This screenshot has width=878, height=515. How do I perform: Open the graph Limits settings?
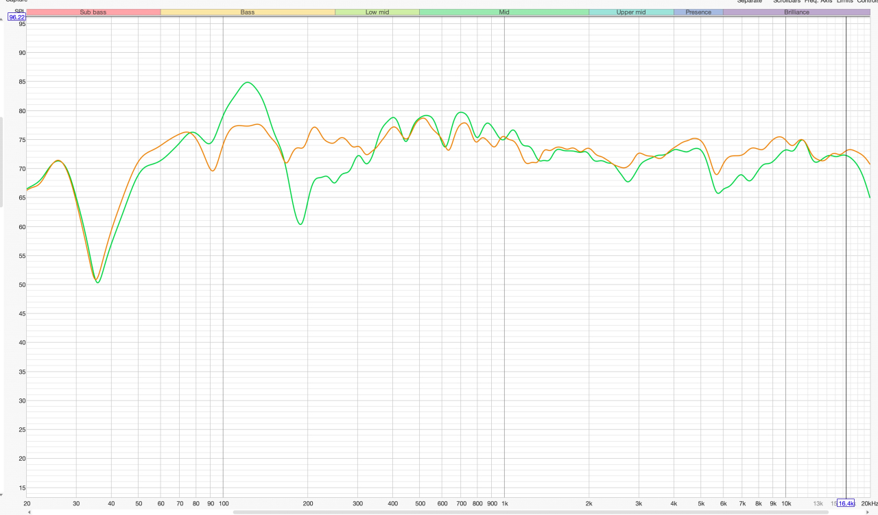click(844, 1)
